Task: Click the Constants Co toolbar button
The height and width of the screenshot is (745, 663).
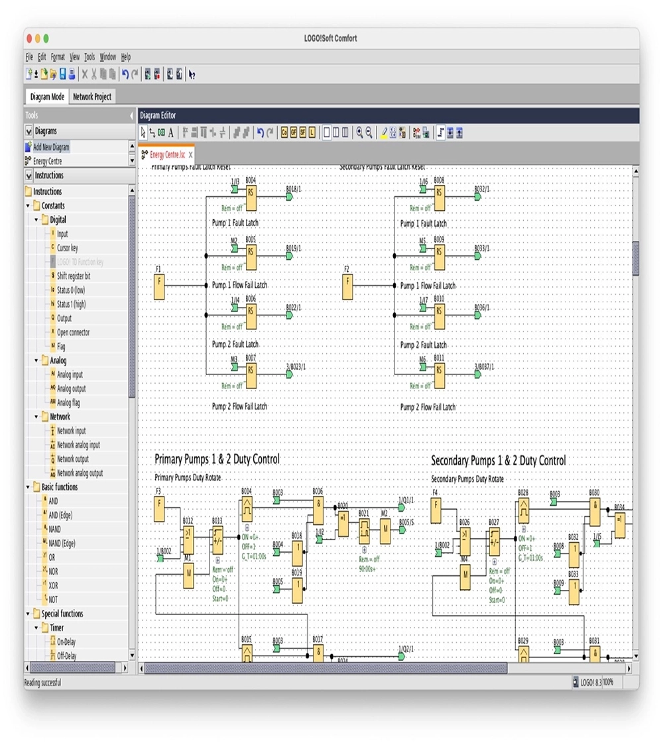Action: pos(284,133)
